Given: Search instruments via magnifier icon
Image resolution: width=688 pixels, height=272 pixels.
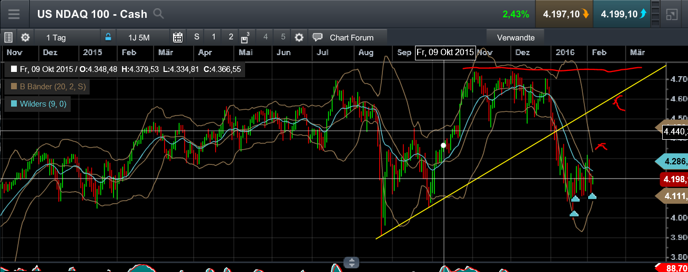Looking at the screenshot, I should pyautogui.click(x=158, y=14).
